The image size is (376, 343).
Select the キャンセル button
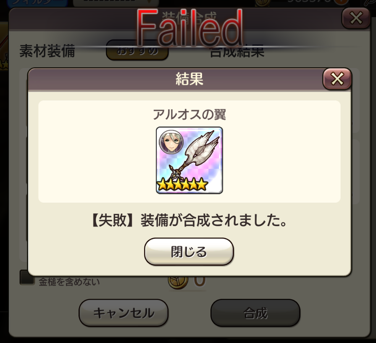124,313
